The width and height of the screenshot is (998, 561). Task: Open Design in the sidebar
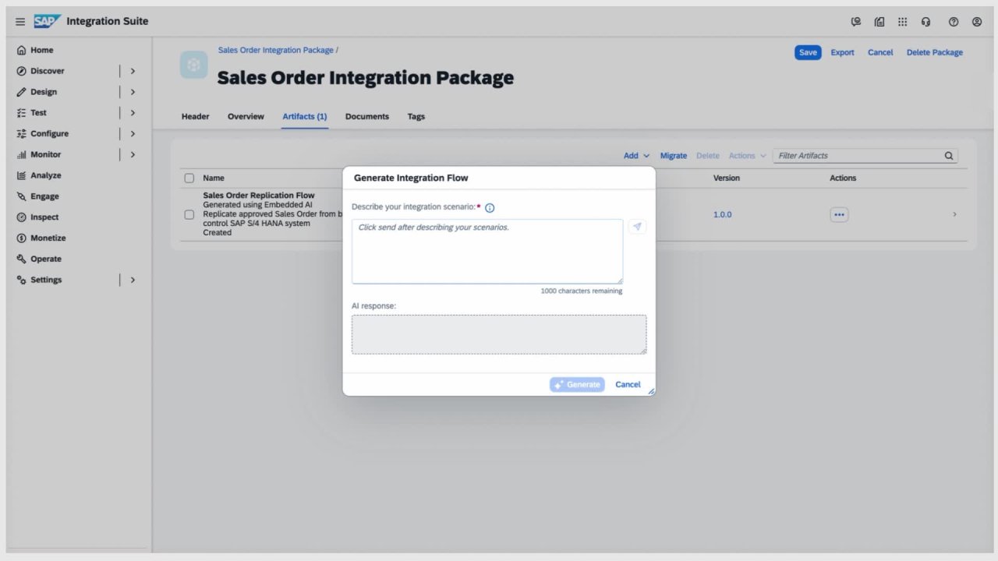point(44,92)
